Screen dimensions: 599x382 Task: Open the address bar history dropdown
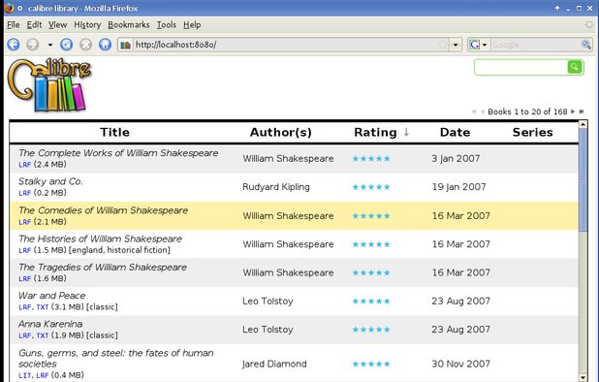tap(456, 45)
